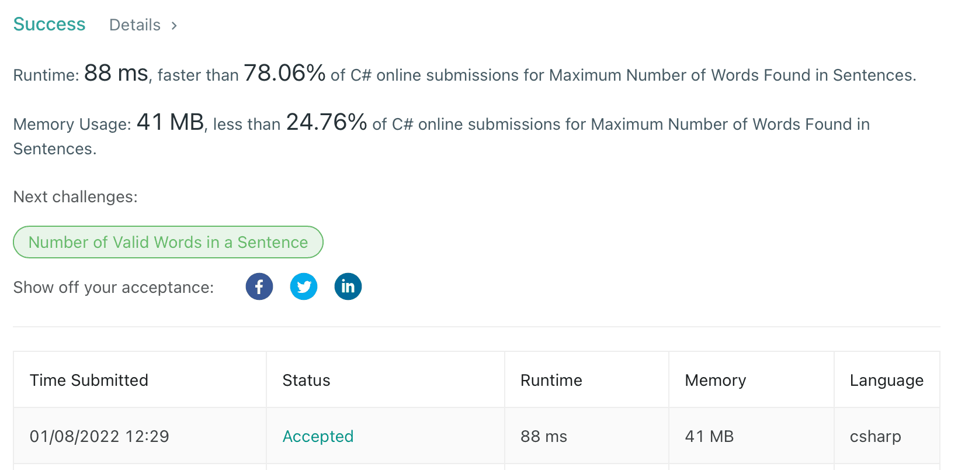Select the Memory column header
Viewport: 958px width, 470px height.
(x=715, y=381)
